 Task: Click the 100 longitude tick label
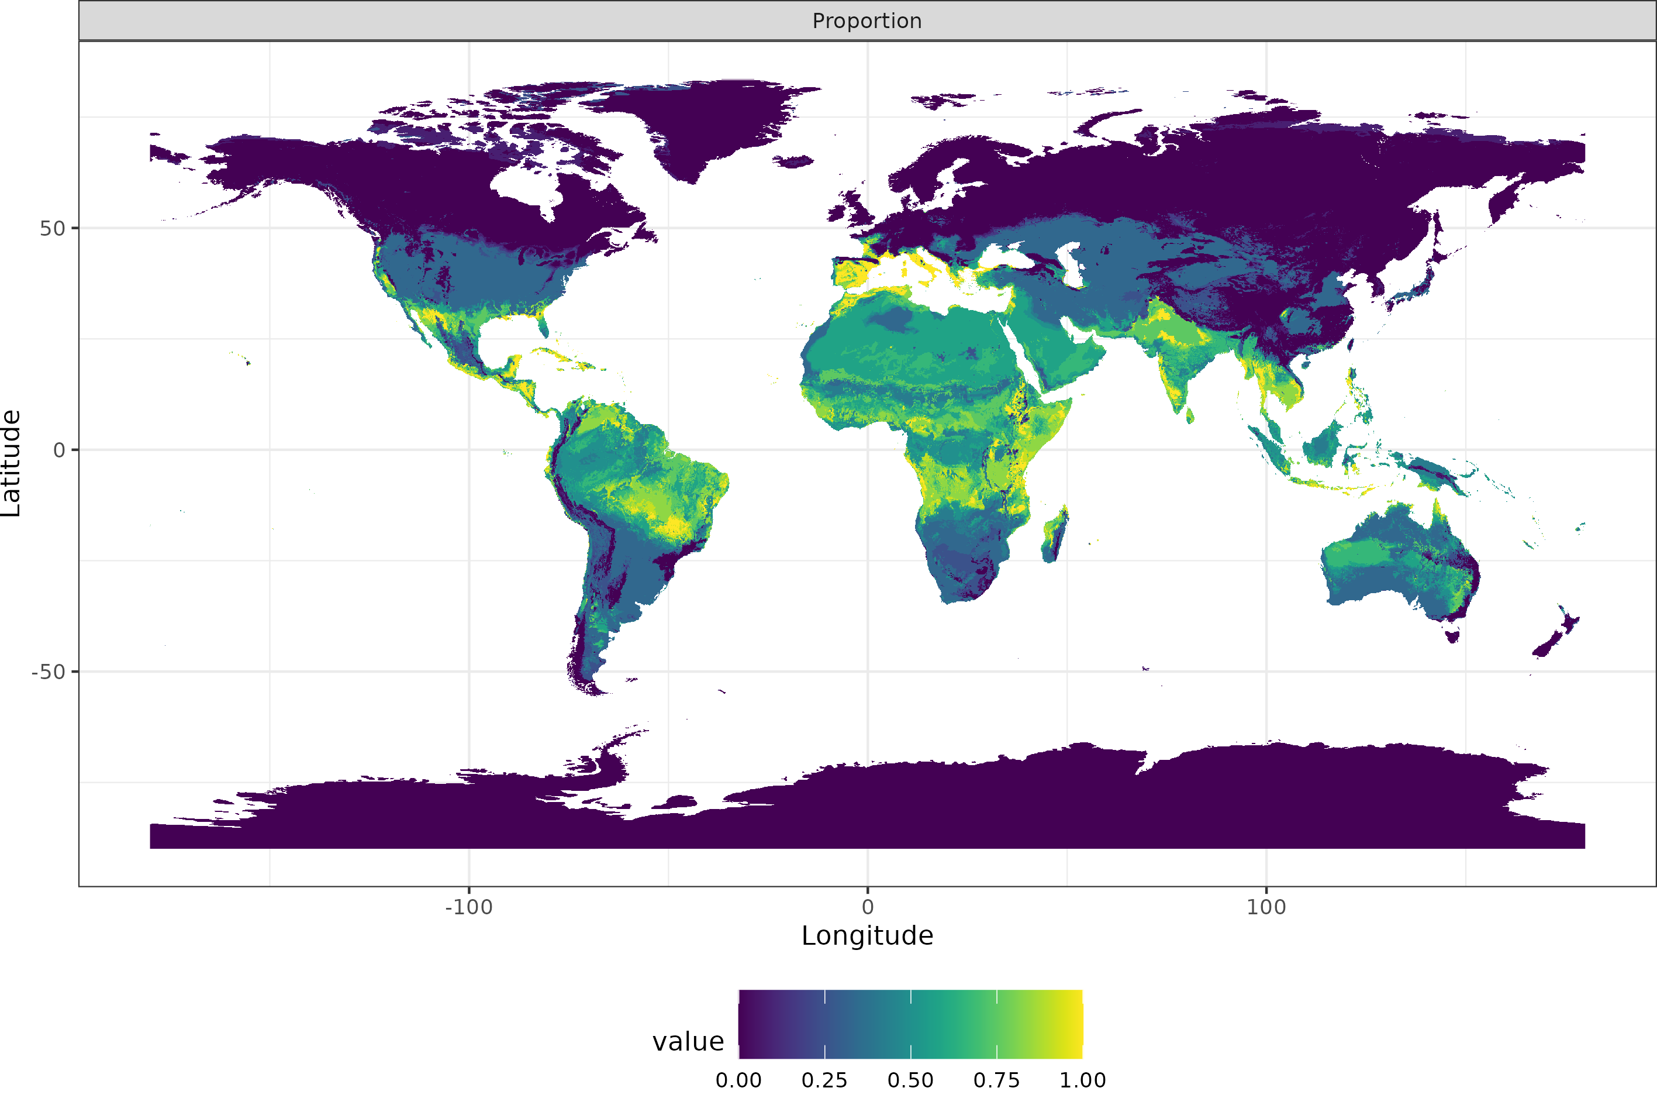pyautogui.click(x=1265, y=907)
